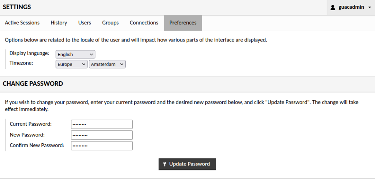Screen dimensions: 375x179
Task: Click the Update Password button
Action: (187, 164)
